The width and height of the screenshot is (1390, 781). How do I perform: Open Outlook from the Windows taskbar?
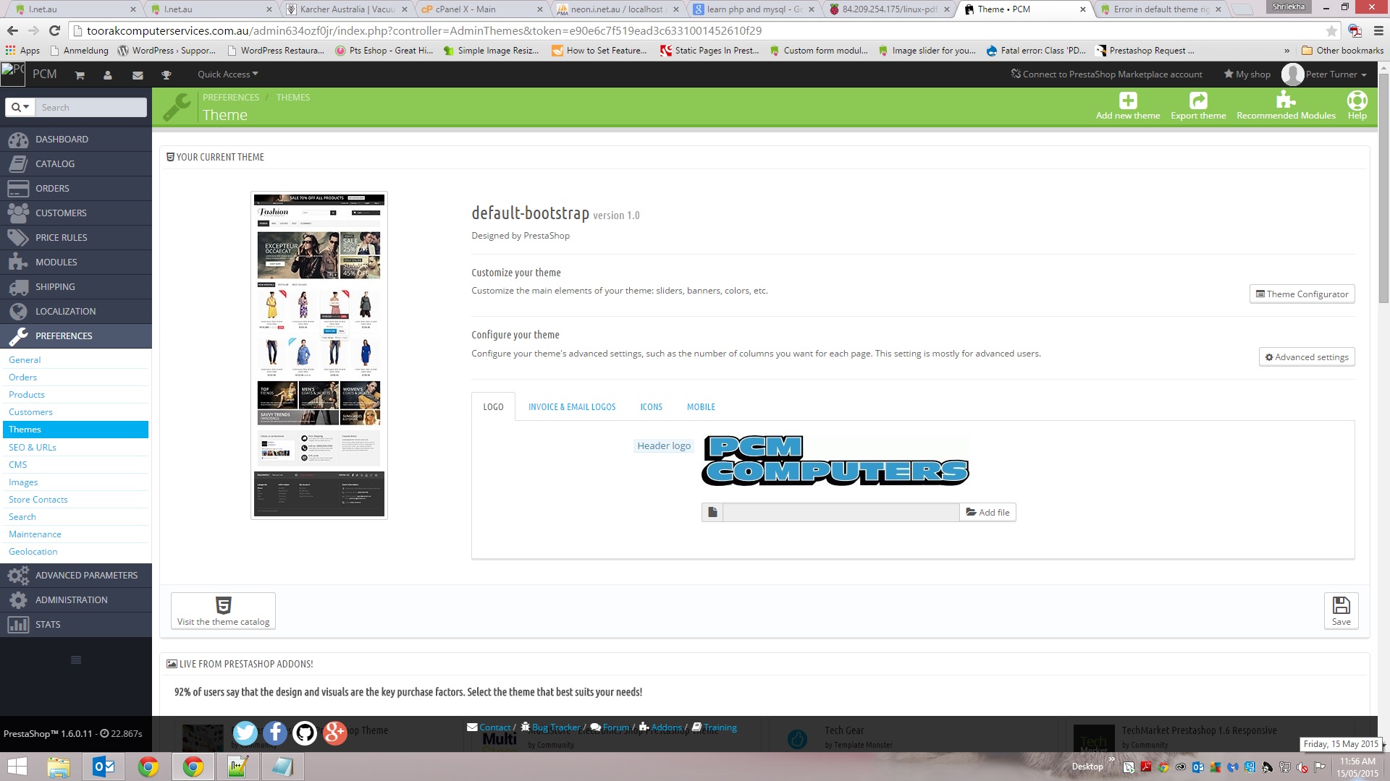[103, 767]
